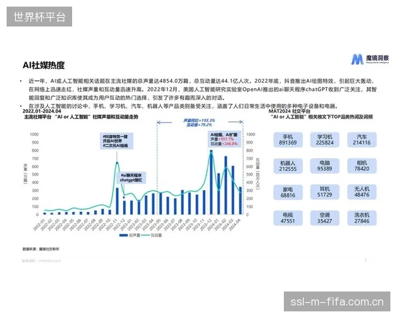
Task: Select the 电脑 95389 keyword card
Action: (325, 166)
